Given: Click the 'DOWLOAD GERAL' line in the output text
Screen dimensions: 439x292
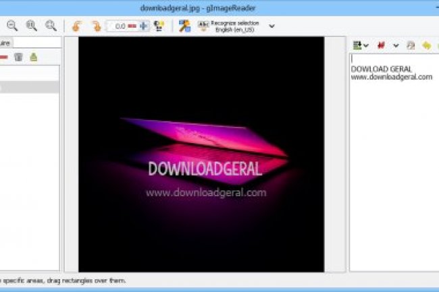Looking at the screenshot, I should click(x=382, y=69).
